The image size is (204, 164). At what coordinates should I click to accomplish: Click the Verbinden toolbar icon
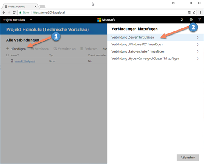click(x=32, y=49)
